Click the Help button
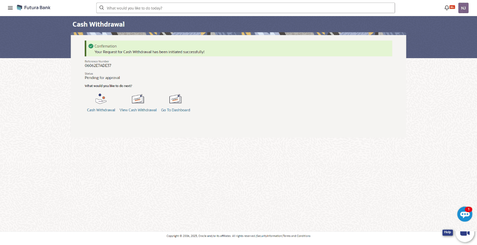Viewport: 477px width, 245px height. point(448,232)
